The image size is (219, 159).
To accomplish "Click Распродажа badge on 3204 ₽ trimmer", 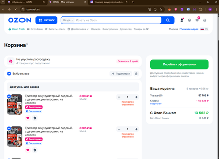I will point(34,107).
